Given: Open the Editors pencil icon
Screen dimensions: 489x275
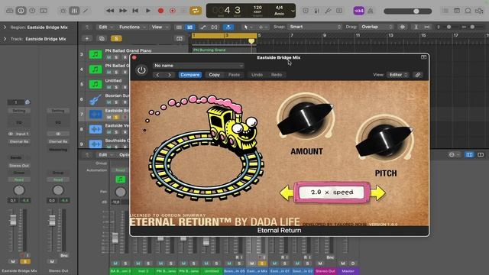Looking at the screenshot, I should tap(86, 11).
